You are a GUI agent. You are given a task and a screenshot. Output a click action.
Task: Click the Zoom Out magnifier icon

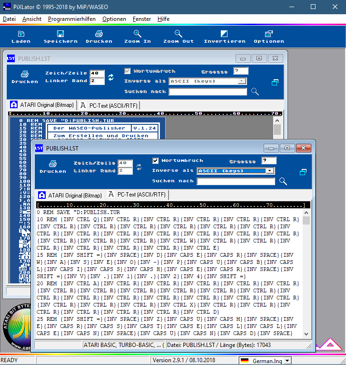(x=178, y=34)
